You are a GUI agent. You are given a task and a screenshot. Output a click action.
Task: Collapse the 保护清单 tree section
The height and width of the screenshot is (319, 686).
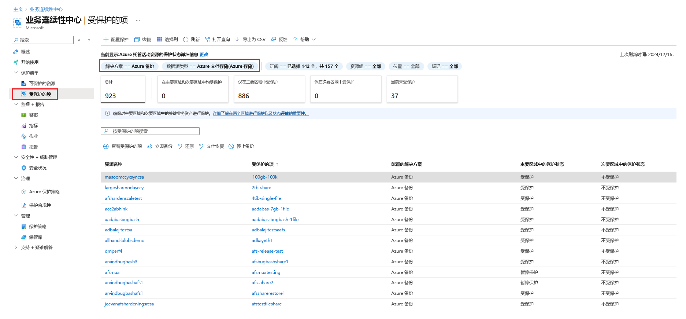pyautogui.click(x=16, y=73)
